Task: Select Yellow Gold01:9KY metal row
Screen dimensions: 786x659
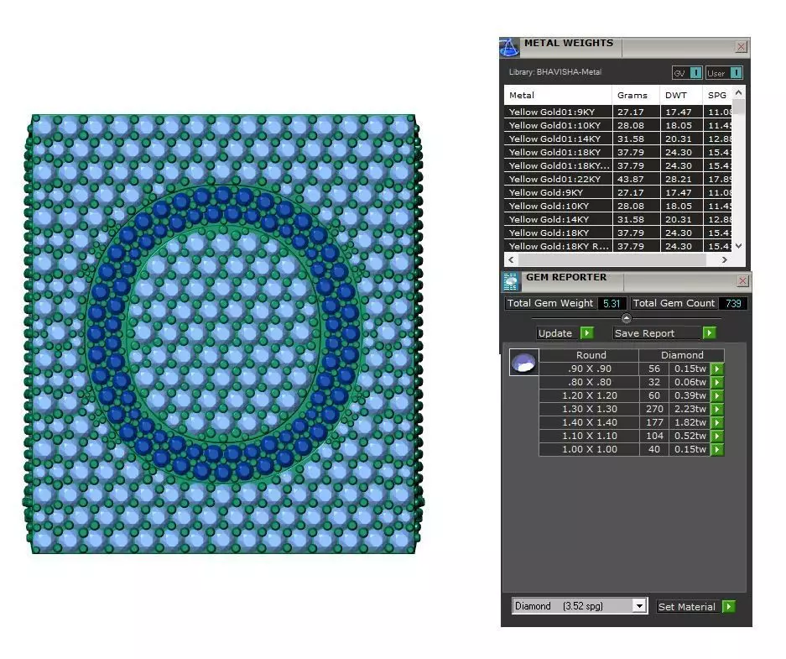Action: (x=618, y=112)
